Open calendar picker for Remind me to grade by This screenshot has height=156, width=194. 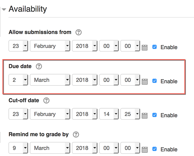tap(145, 149)
